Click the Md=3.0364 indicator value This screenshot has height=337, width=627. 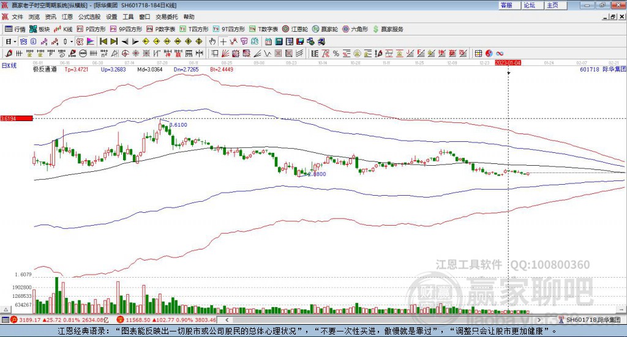point(150,69)
